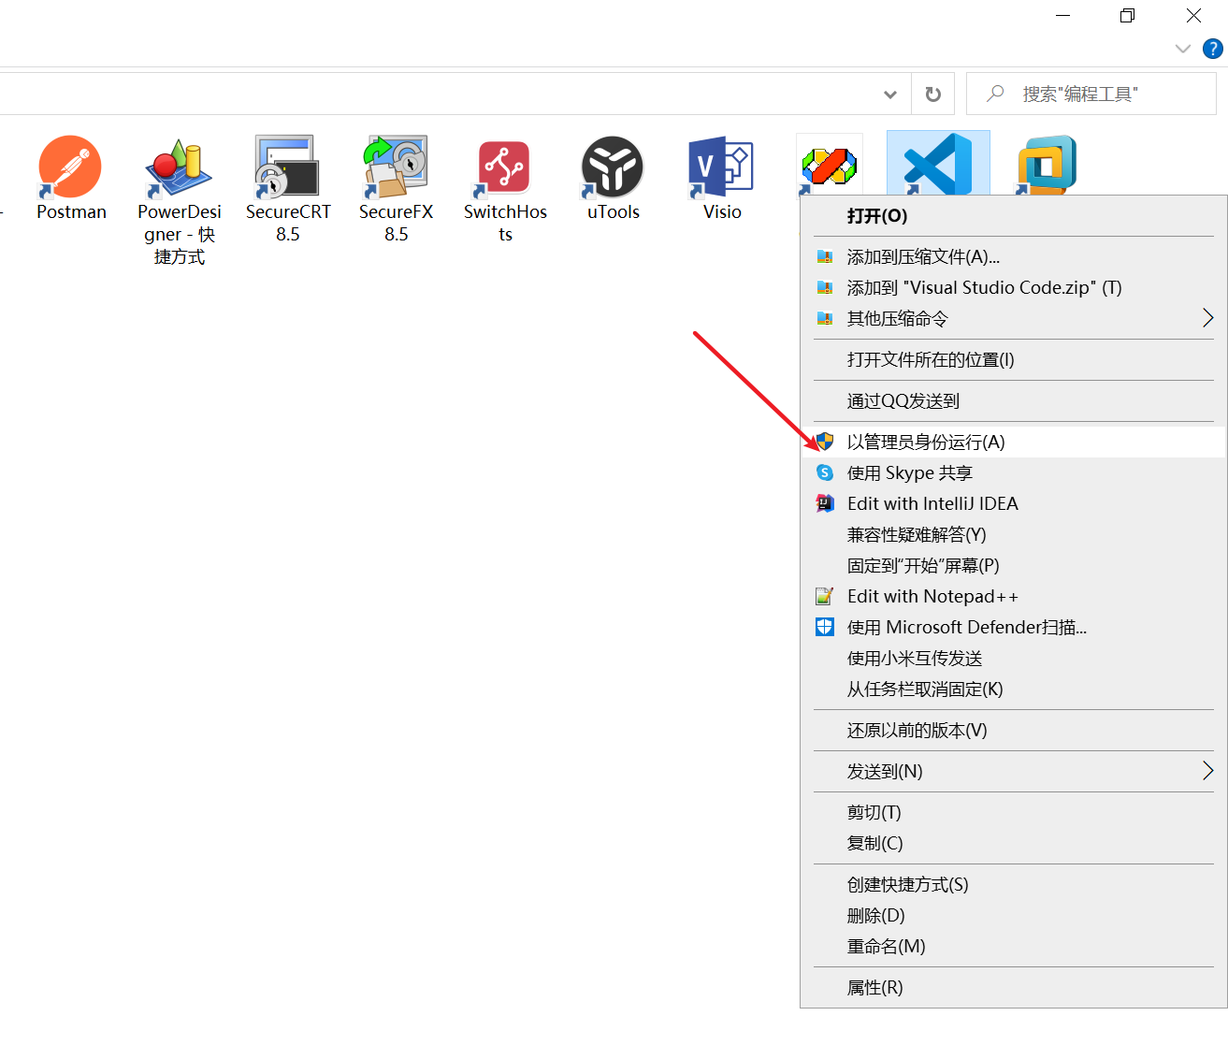
Task: Select the Visual Studio Code shortcut icon
Action: (x=938, y=164)
